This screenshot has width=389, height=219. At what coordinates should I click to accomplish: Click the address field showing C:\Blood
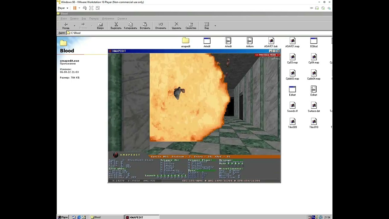(x=199, y=33)
